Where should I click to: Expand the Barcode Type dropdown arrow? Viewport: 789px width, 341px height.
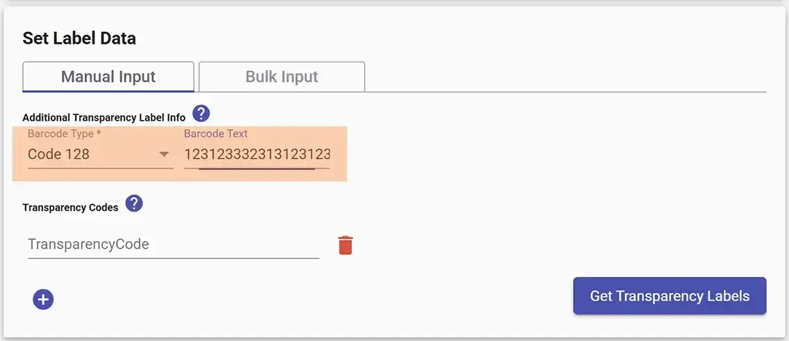point(164,154)
